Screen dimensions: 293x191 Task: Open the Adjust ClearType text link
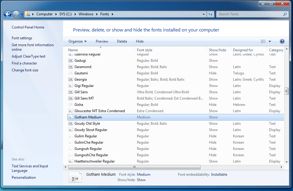tap(29, 56)
